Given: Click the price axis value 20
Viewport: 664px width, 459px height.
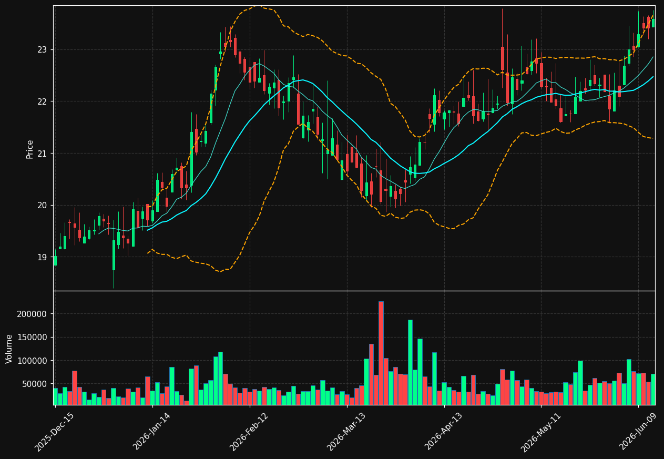Looking at the screenshot, I should (42, 206).
